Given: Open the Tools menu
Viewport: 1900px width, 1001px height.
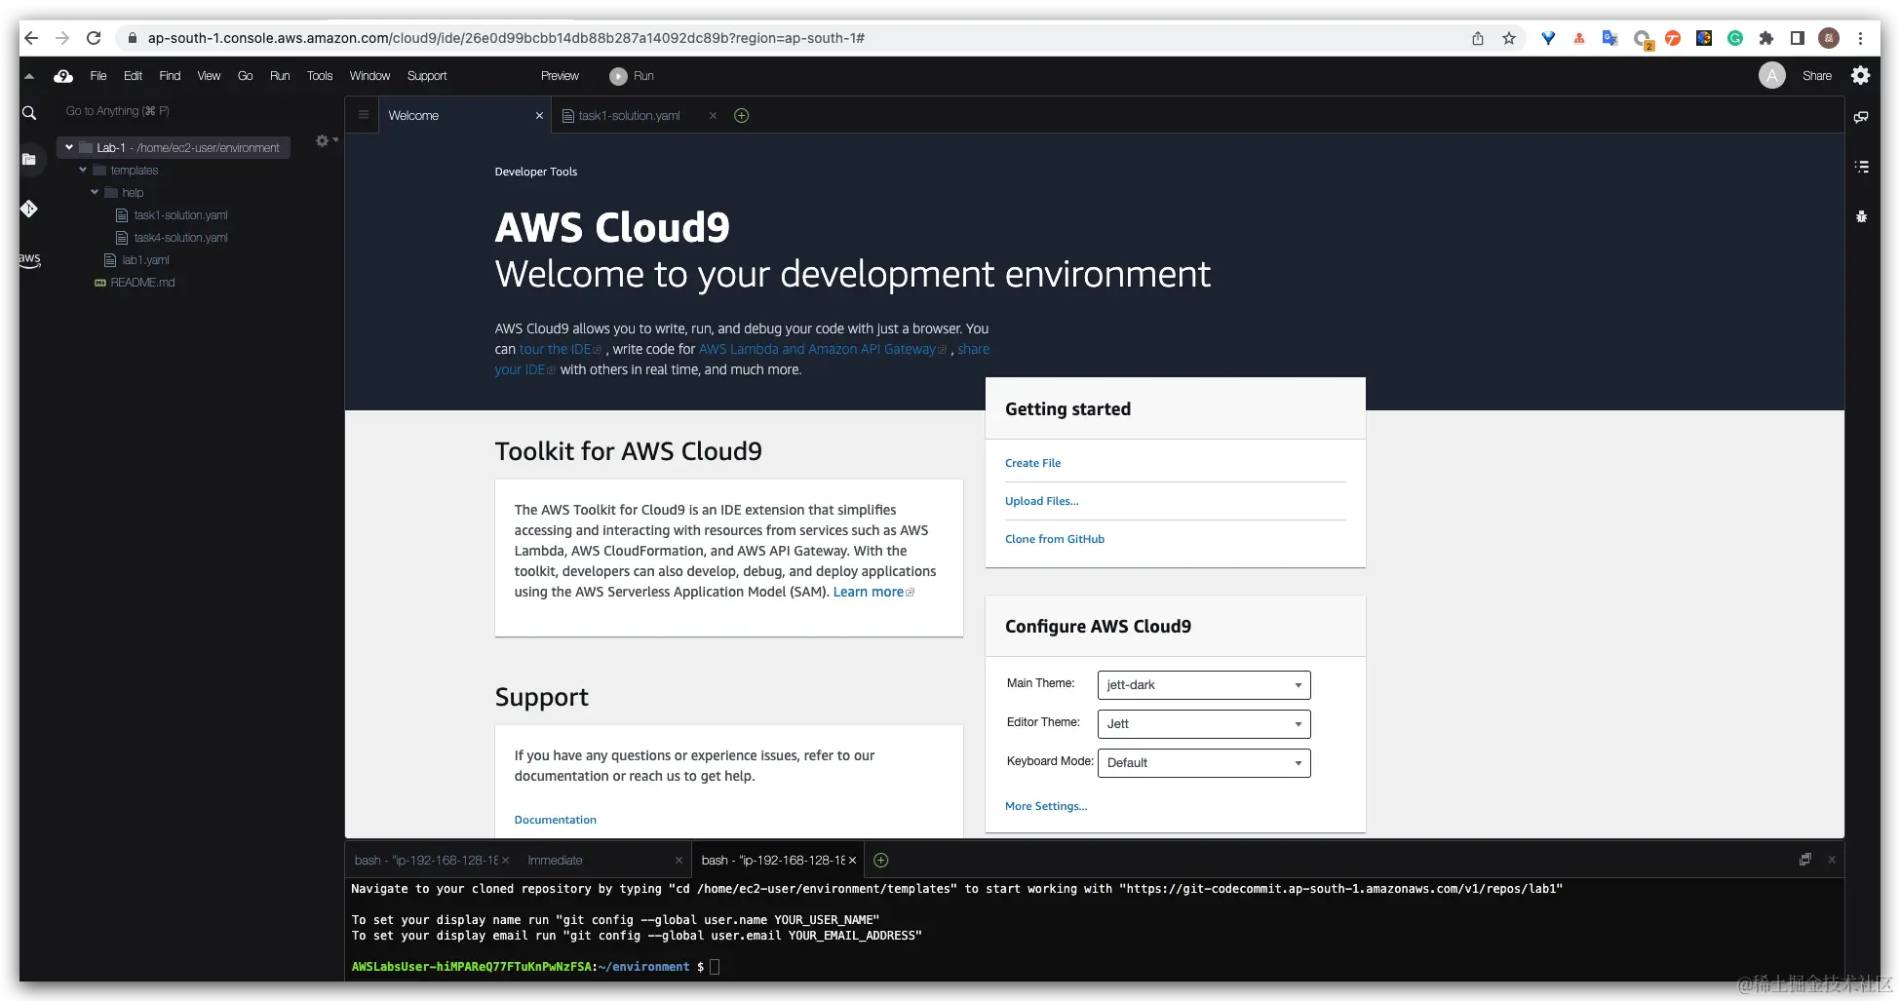Looking at the screenshot, I should point(320,76).
